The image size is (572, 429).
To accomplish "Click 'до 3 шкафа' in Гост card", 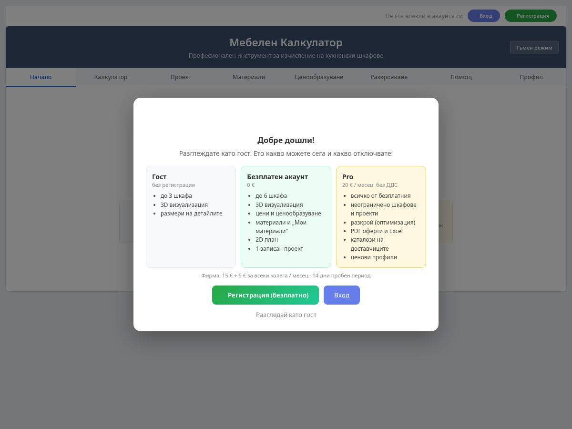I will pyautogui.click(x=176, y=196).
